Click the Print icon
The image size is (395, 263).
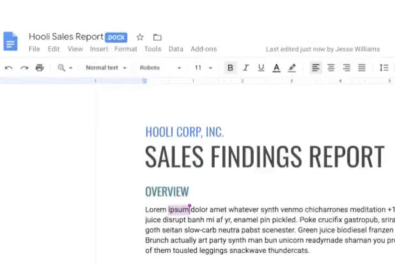[x=40, y=68]
